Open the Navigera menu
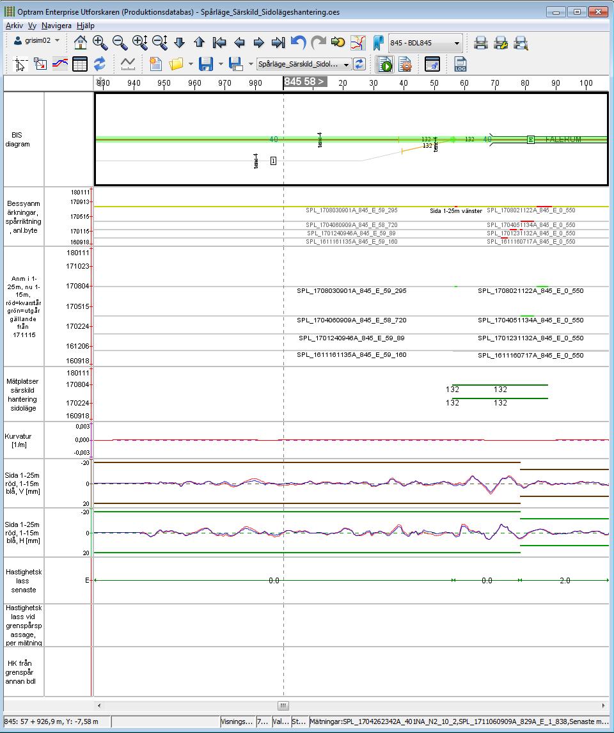The image size is (614, 733). pyautogui.click(x=56, y=26)
